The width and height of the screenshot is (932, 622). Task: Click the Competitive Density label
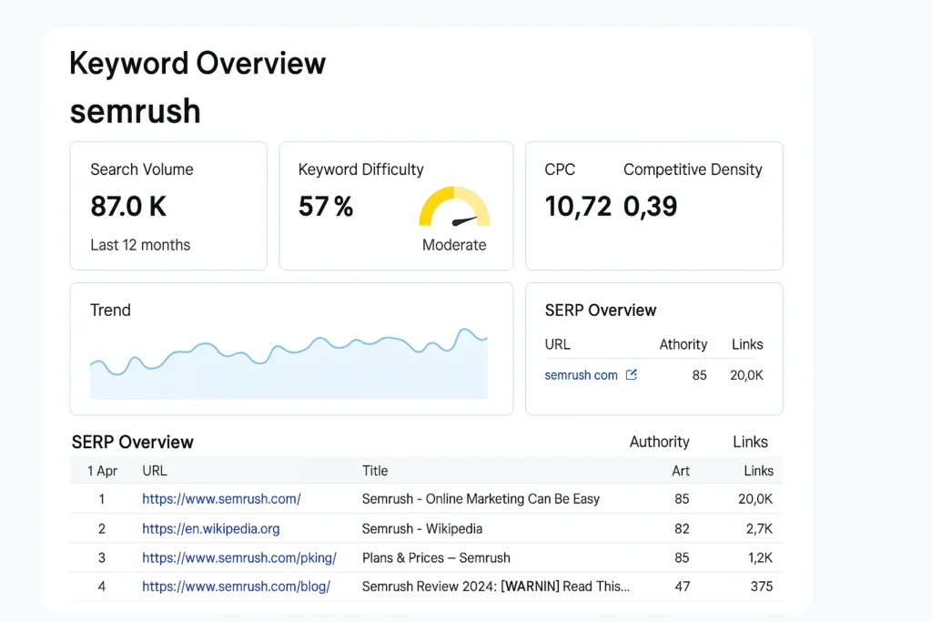(x=693, y=169)
